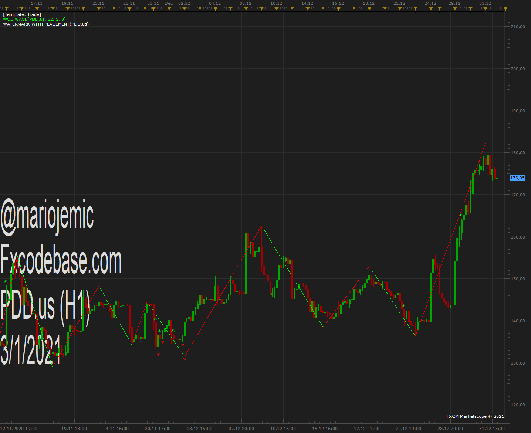Image resolution: width=531 pixels, height=433 pixels.
Task: Click the FXCM Marketscope © 2021 copyright text
Action: point(475,416)
